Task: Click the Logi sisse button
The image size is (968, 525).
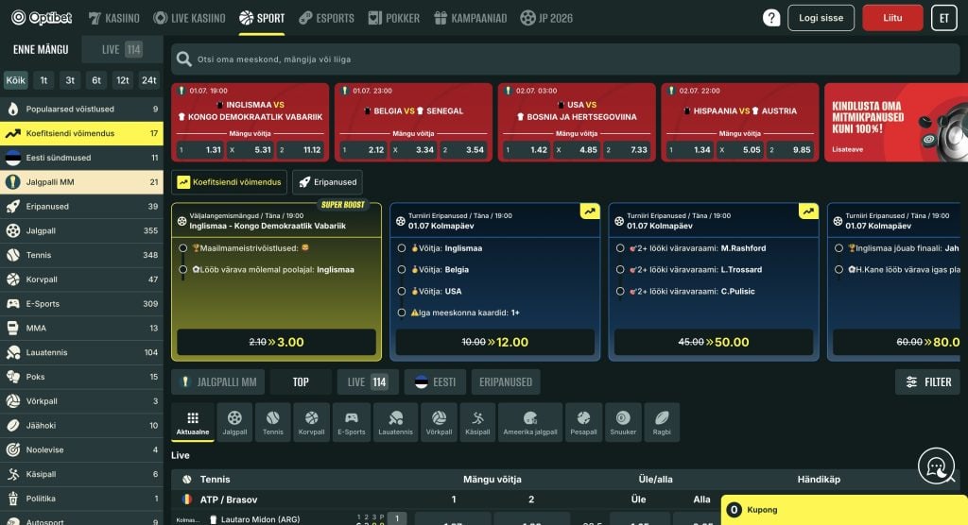Action: pos(821,18)
